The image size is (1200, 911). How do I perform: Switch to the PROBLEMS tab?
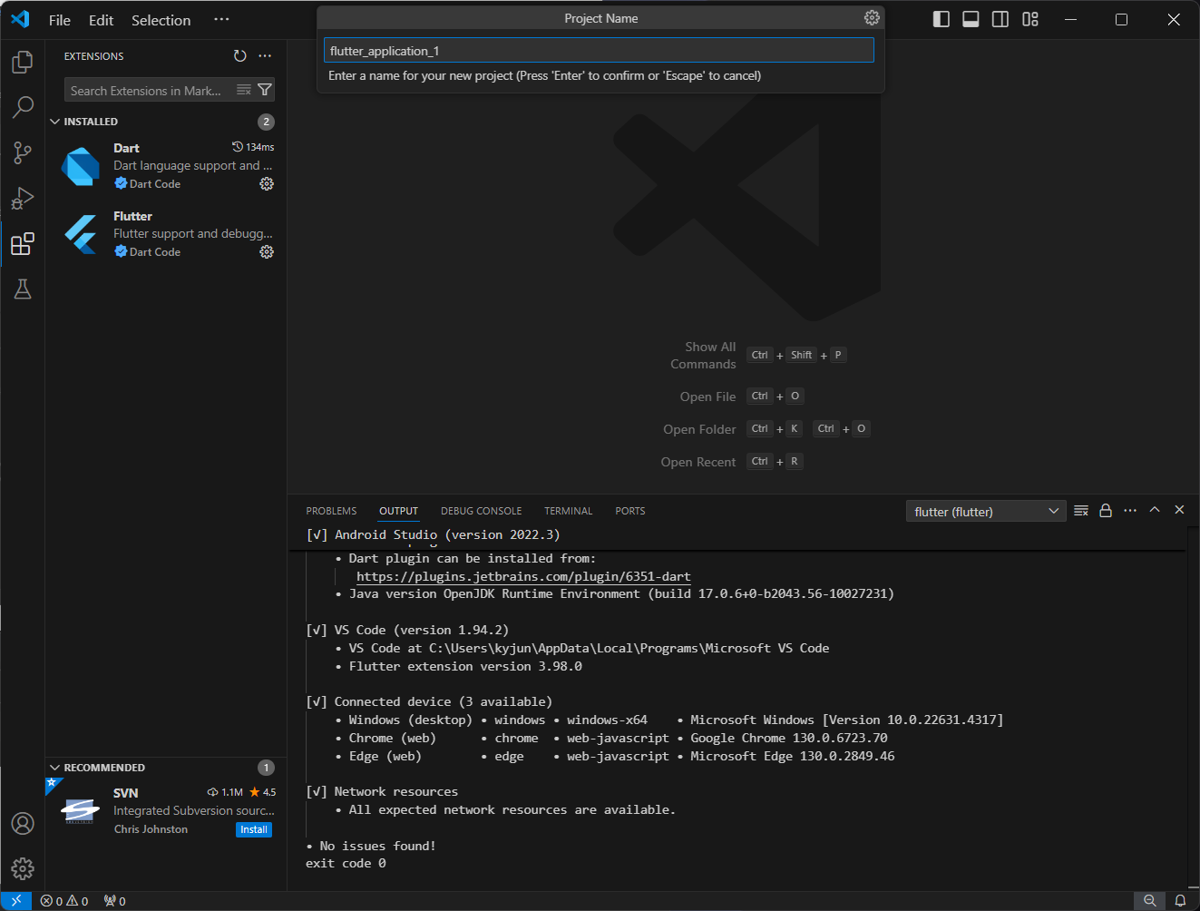pyautogui.click(x=331, y=511)
